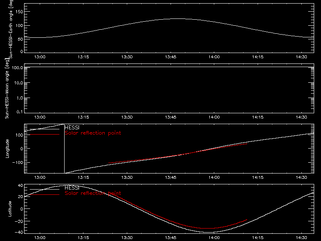Viewport: 321px width, 241px height.
Task: Click the 0.1 tick label on Moon angle axis
Action: coord(20,112)
